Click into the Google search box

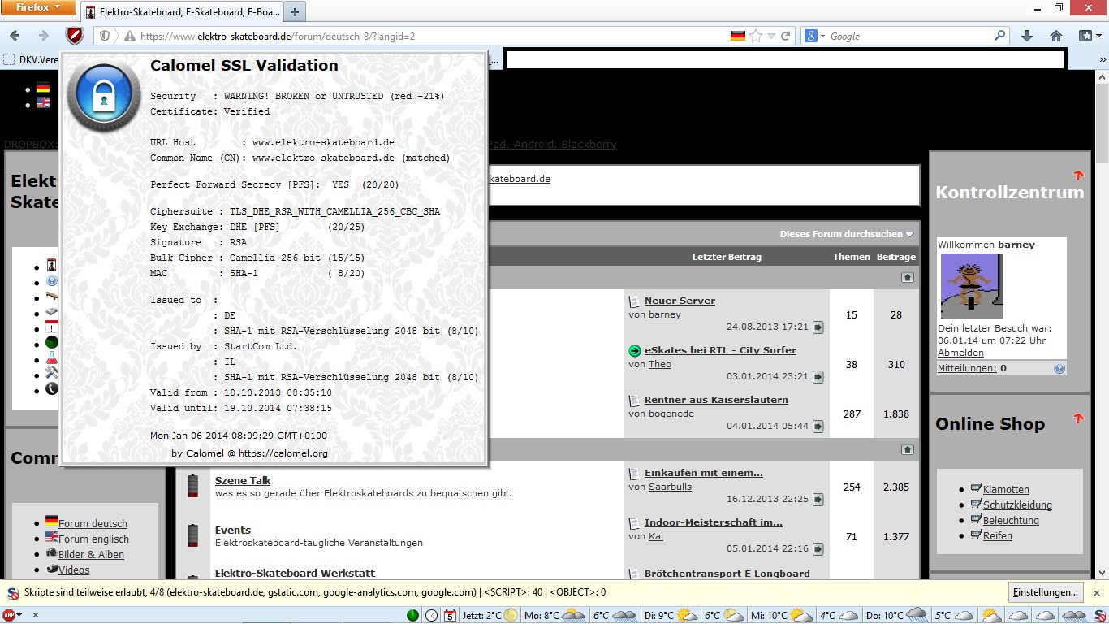click(x=909, y=36)
